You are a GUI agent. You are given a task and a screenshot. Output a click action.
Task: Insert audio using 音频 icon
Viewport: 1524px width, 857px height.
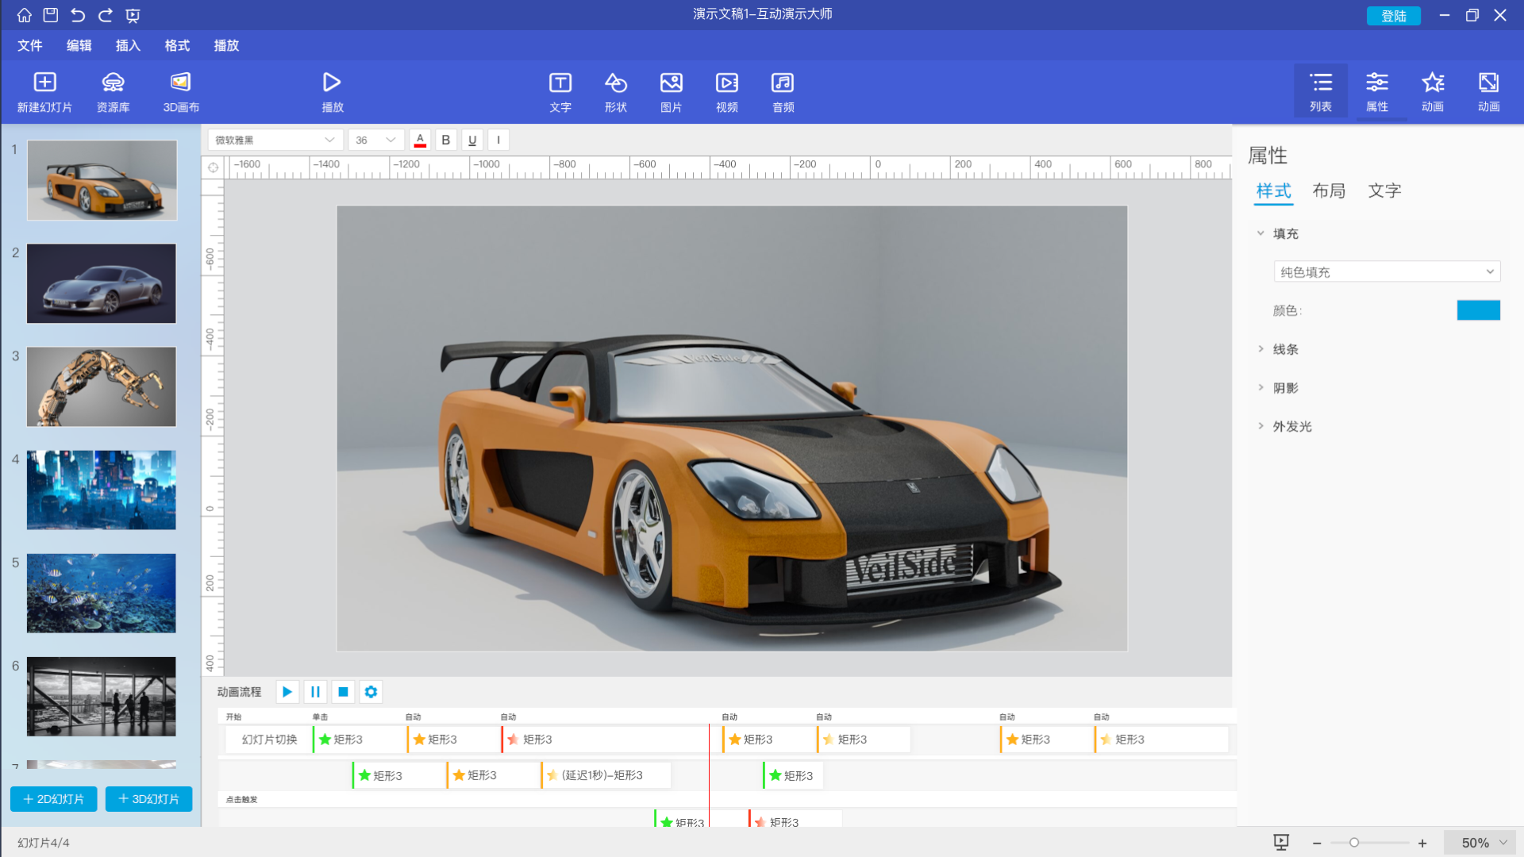(x=783, y=83)
